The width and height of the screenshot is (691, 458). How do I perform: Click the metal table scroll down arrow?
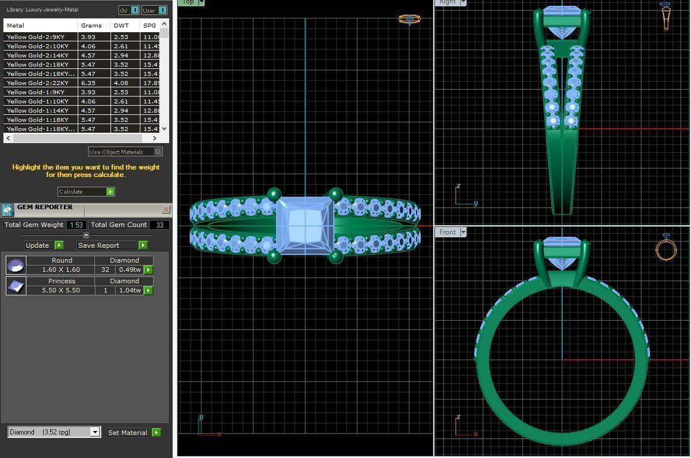(165, 129)
